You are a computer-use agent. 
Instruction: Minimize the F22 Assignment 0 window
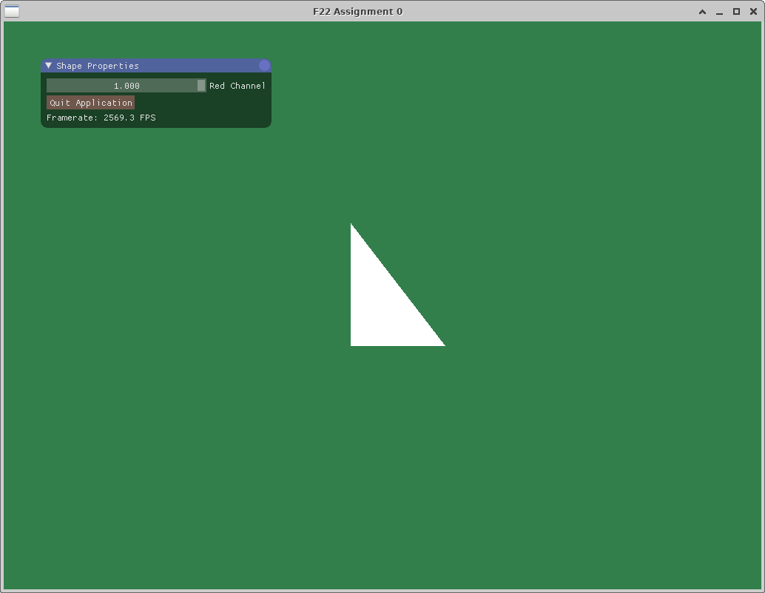coord(719,12)
